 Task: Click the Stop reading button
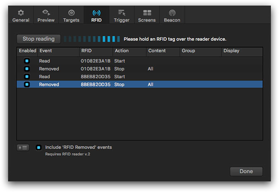38,39
